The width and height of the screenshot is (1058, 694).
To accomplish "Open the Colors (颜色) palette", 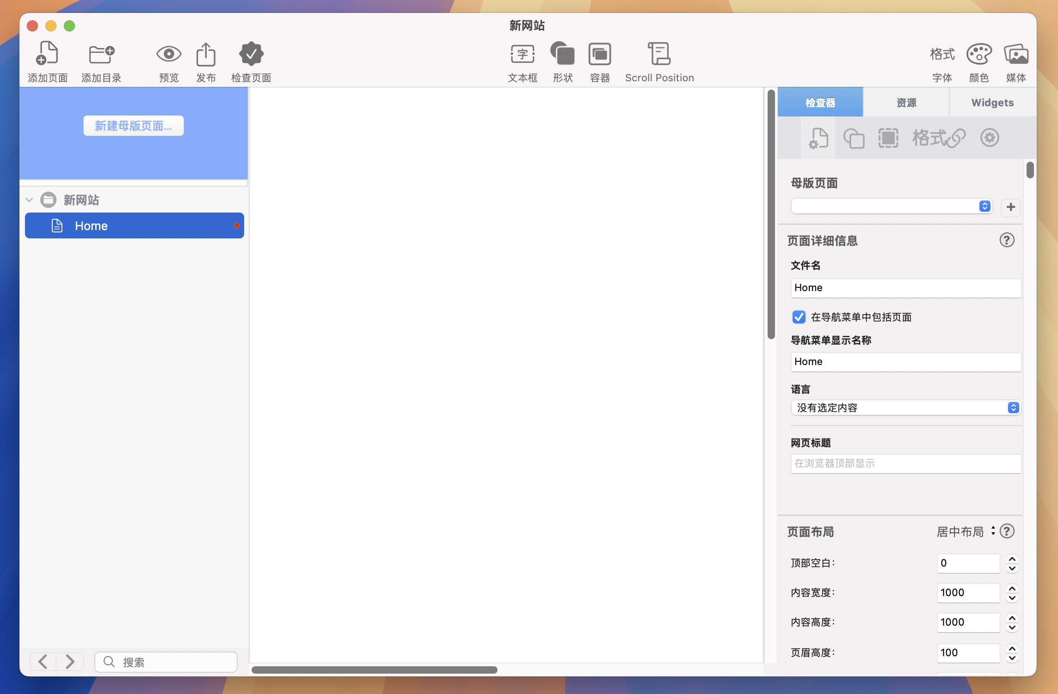I will coord(979,55).
